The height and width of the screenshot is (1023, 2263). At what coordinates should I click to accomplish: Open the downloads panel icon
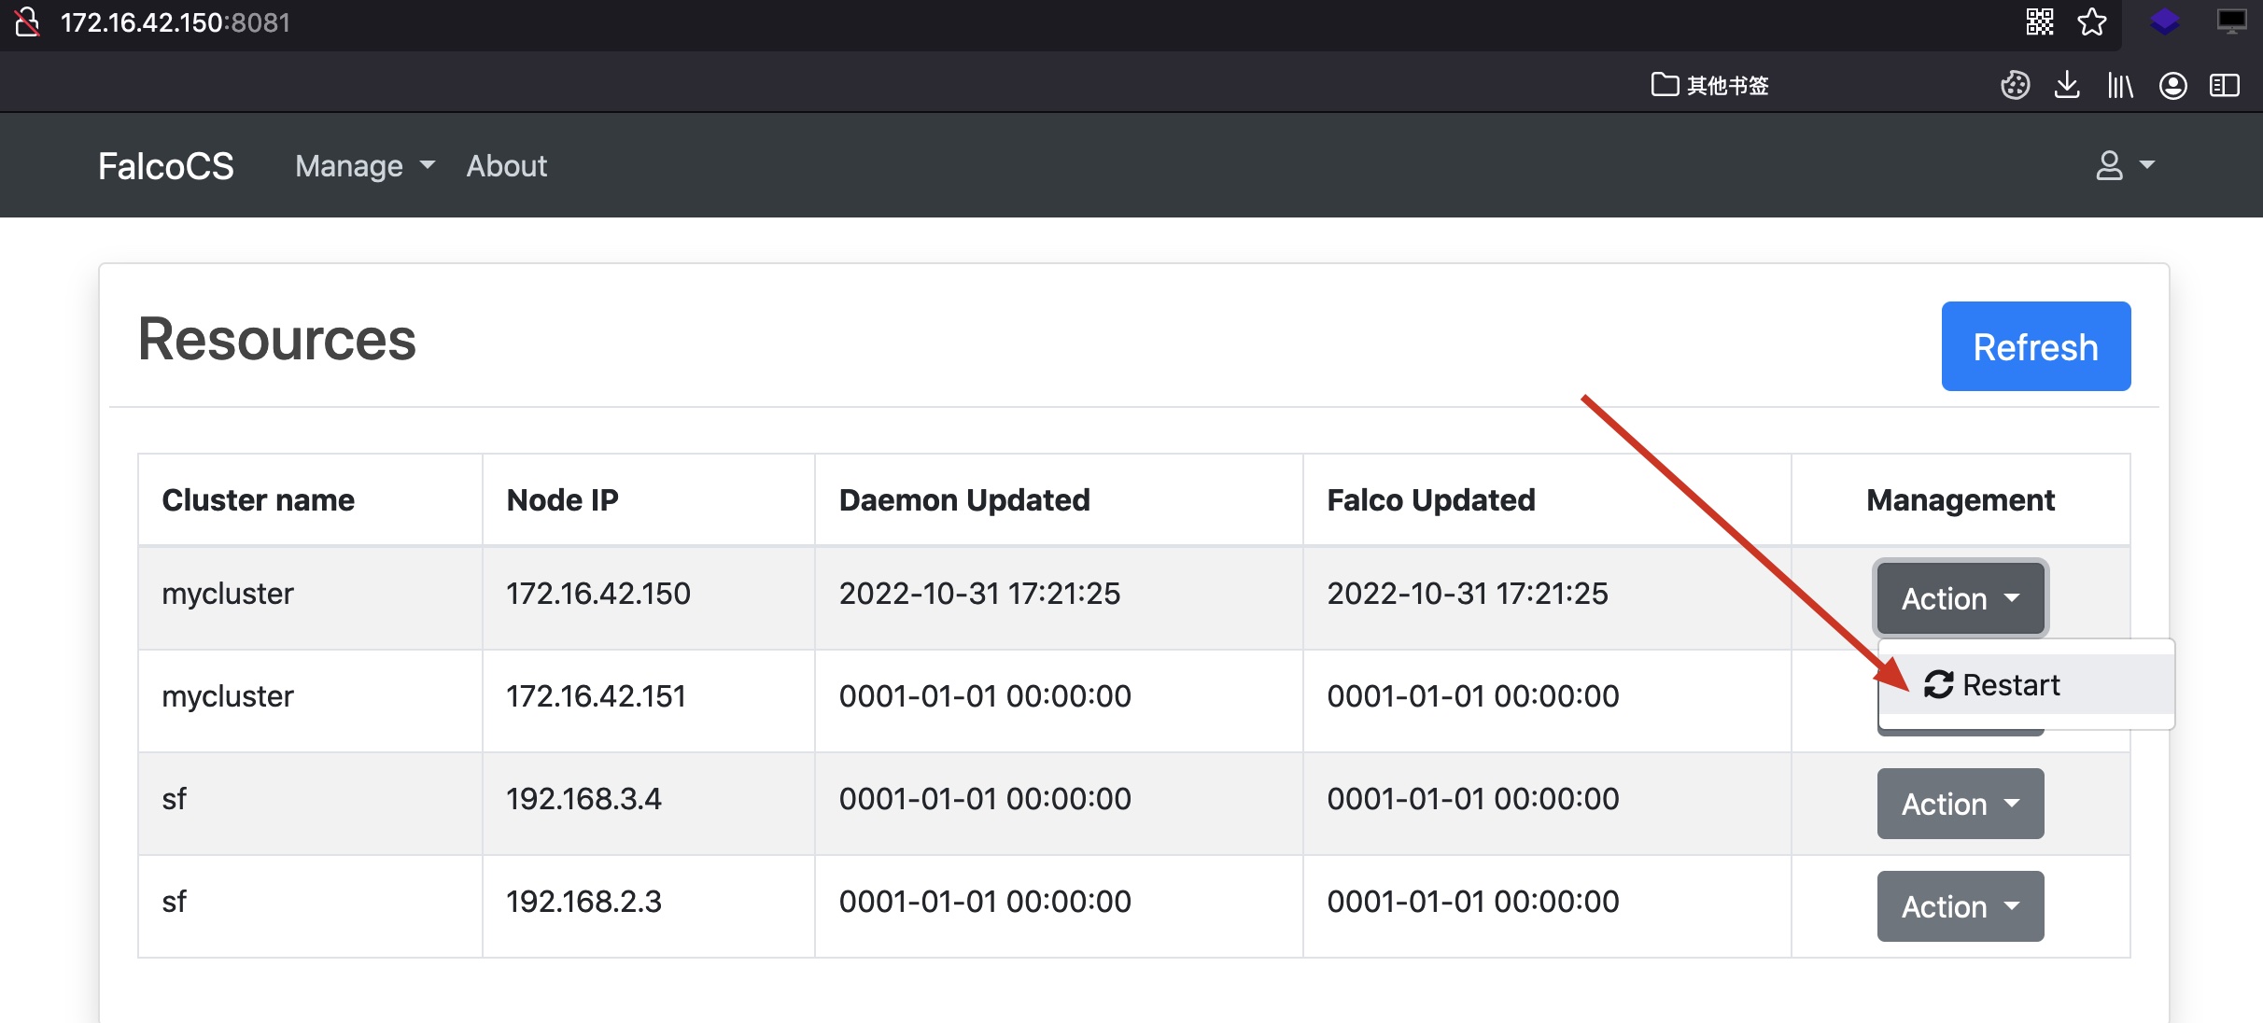coord(2067,85)
